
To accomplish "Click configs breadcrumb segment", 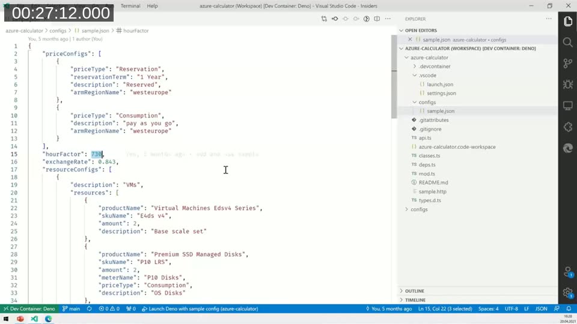I will (58, 31).
